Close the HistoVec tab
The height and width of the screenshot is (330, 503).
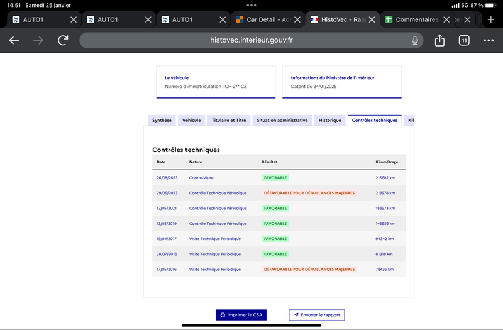coord(372,19)
